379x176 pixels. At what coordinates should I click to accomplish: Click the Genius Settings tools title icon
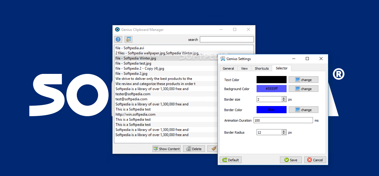(x=223, y=59)
